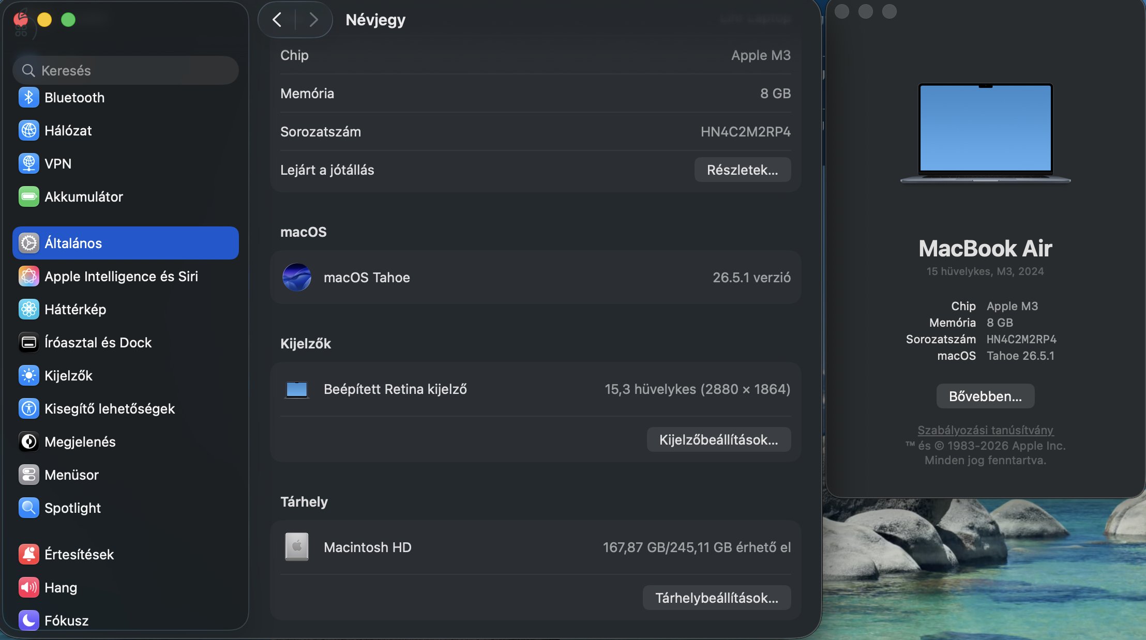
Task: Select Hálózat in the sidebar
Action: coord(126,130)
